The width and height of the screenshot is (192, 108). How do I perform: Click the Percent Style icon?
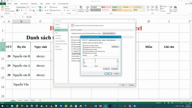[x=68, y=10]
